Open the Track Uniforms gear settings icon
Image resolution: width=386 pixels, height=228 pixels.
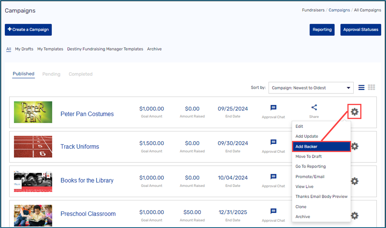coord(354,146)
